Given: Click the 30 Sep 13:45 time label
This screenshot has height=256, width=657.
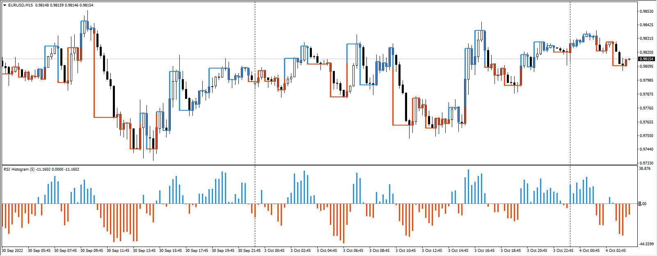Looking at the screenshot, I should pos(144,251).
